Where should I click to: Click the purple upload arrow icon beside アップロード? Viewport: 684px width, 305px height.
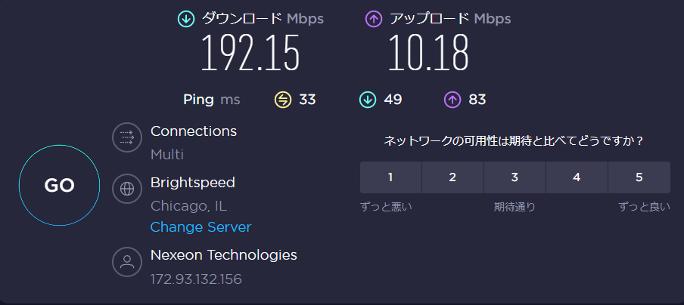(373, 19)
